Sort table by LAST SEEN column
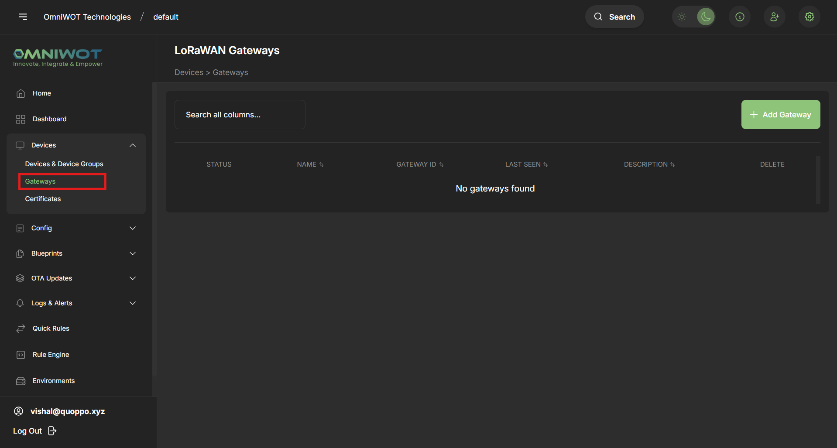The width and height of the screenshot is (837, 448). pyautogui.click(x=526, y=164)
